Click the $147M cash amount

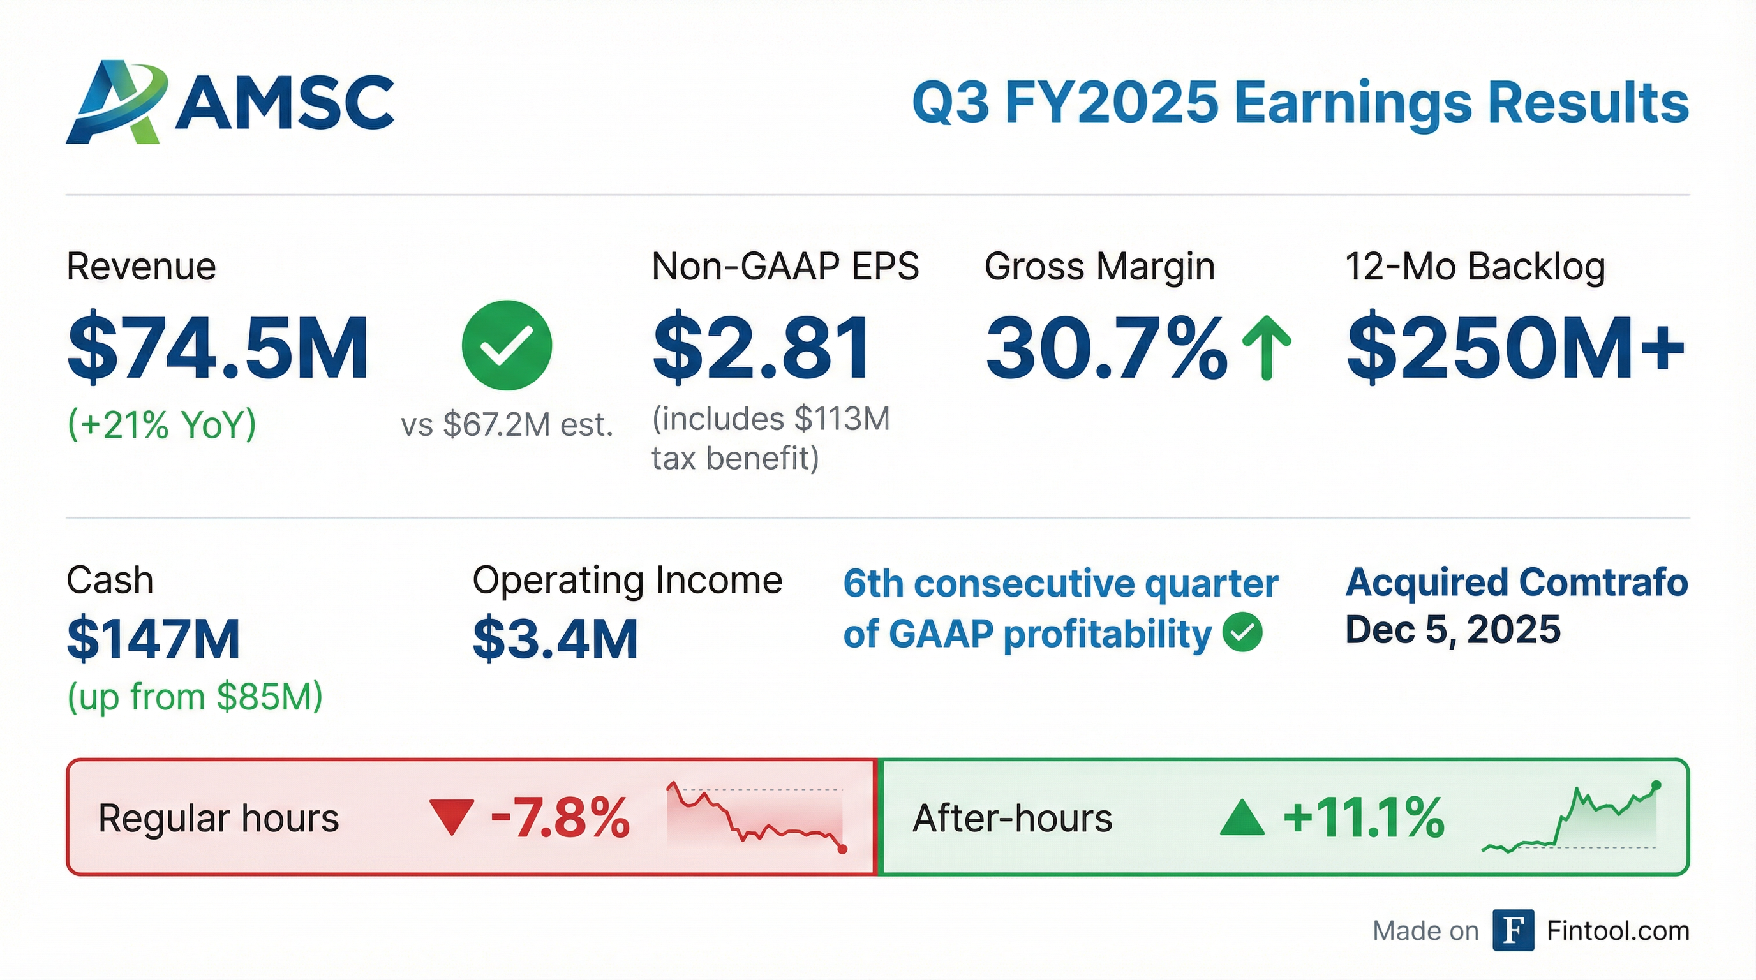pos(153,639)
